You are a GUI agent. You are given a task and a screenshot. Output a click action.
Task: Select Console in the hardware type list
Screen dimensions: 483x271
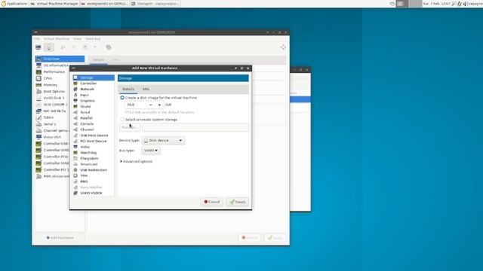94,123
